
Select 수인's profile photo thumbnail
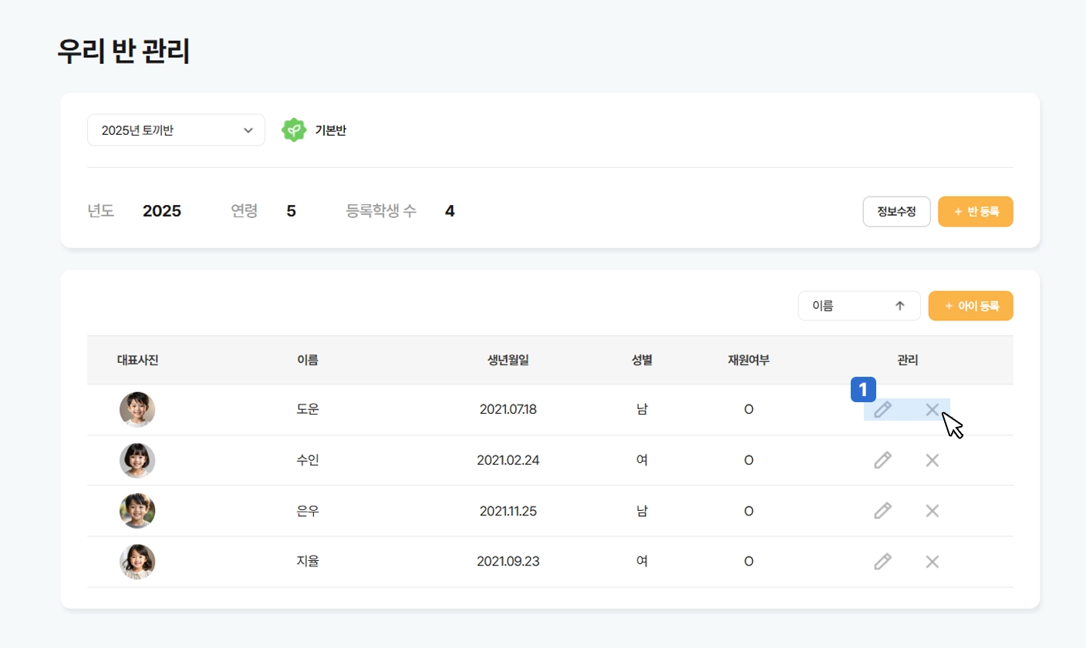click(137, 460)
